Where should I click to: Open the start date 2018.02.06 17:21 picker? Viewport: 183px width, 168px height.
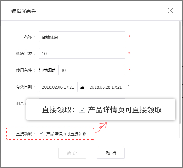point(58,87)
